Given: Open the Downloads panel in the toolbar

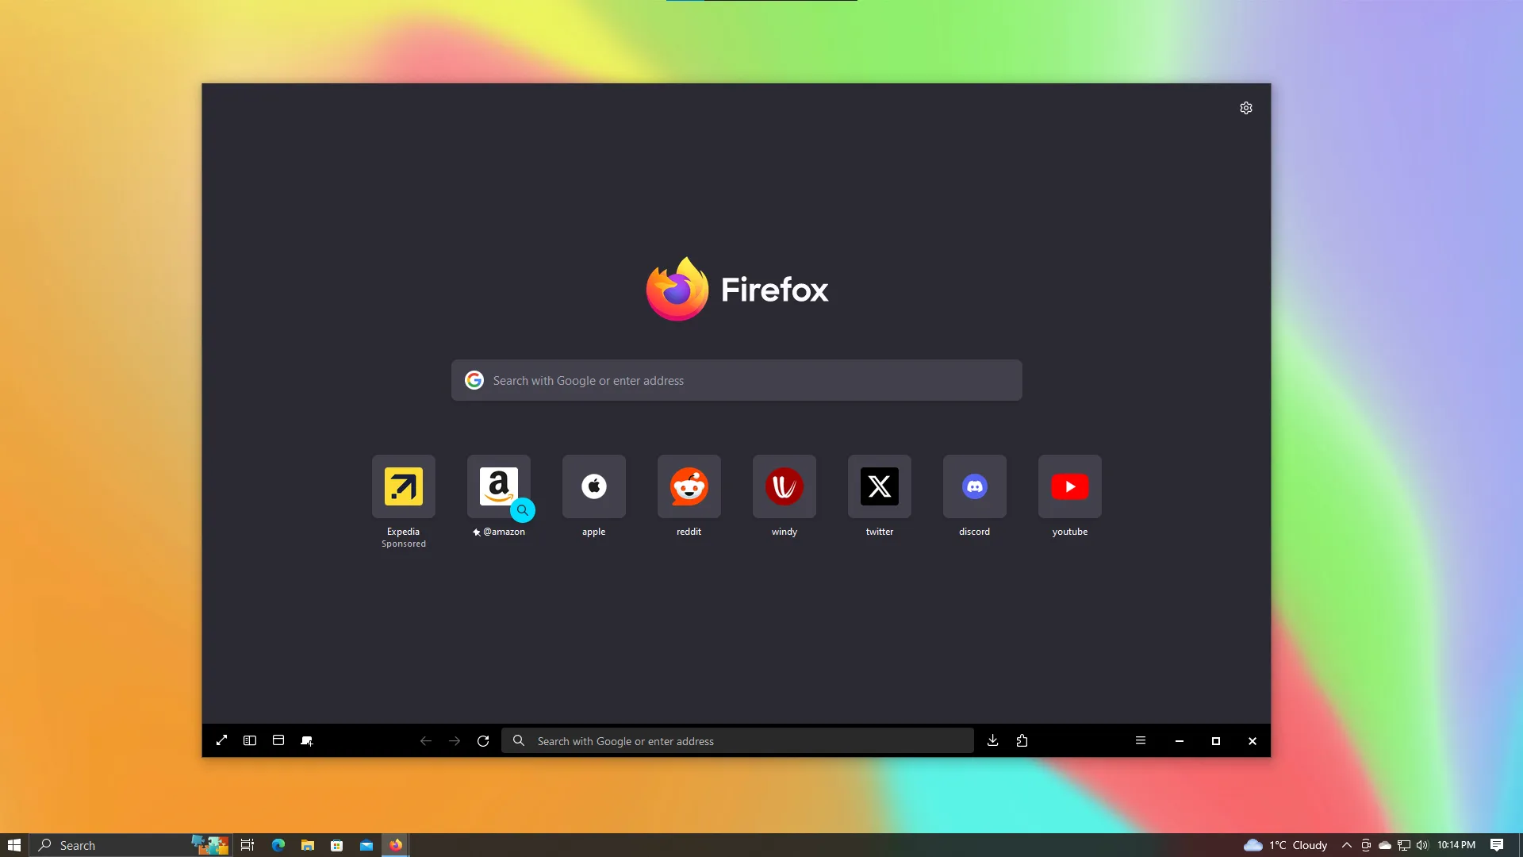Looking at the screenshot, I should tap(992, 740).
